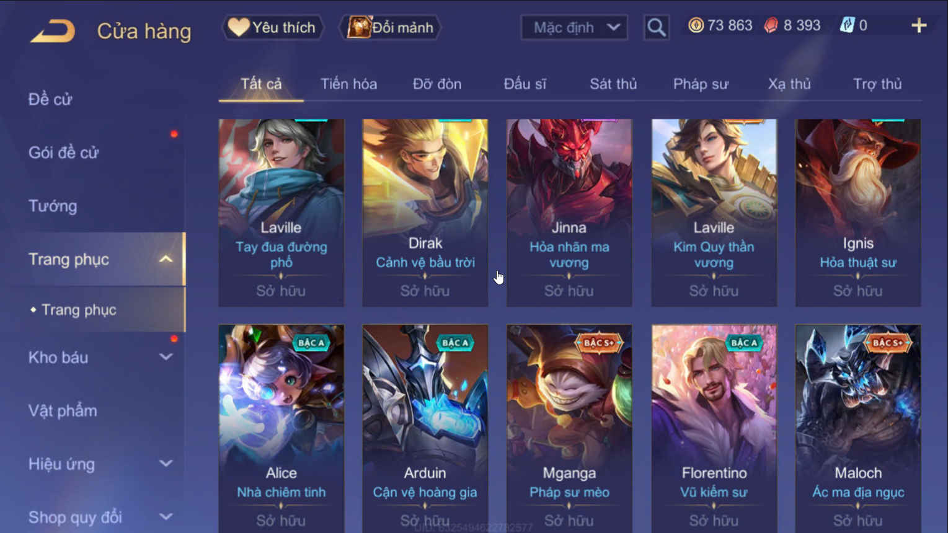Select the Tiến hóa tab
Screen dimensions: 948x533
coord(348,84)
